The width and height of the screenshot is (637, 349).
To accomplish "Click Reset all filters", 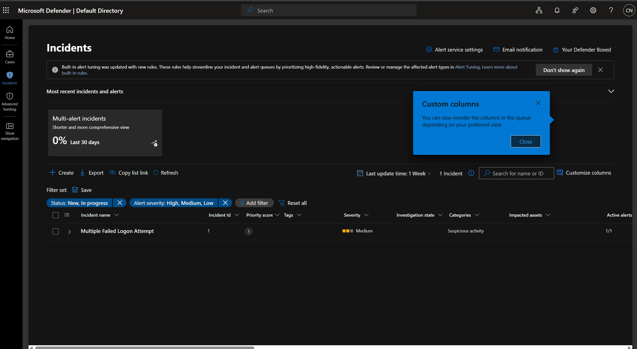I will pos(292,203).
